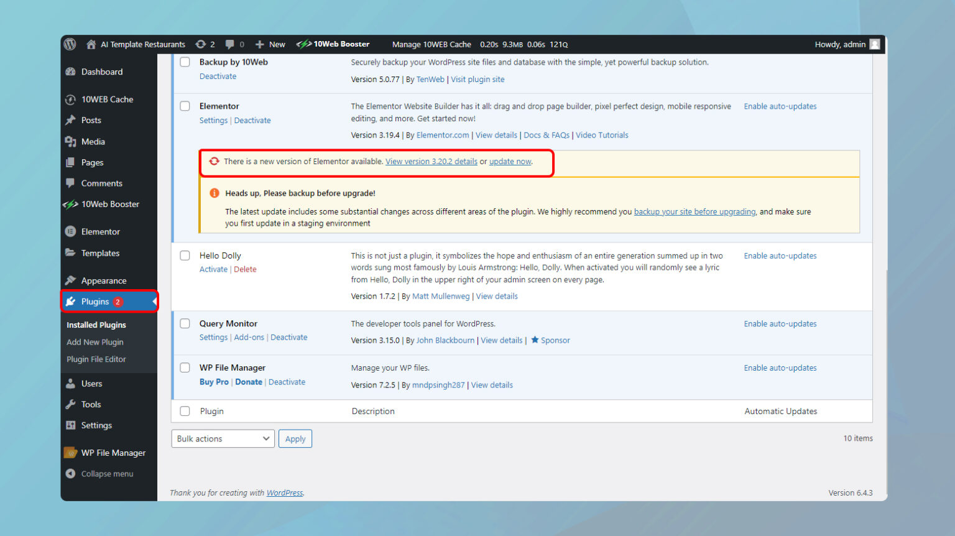
Task: Tick the checkbox next to Elementor
Action: tap(185, 106)
